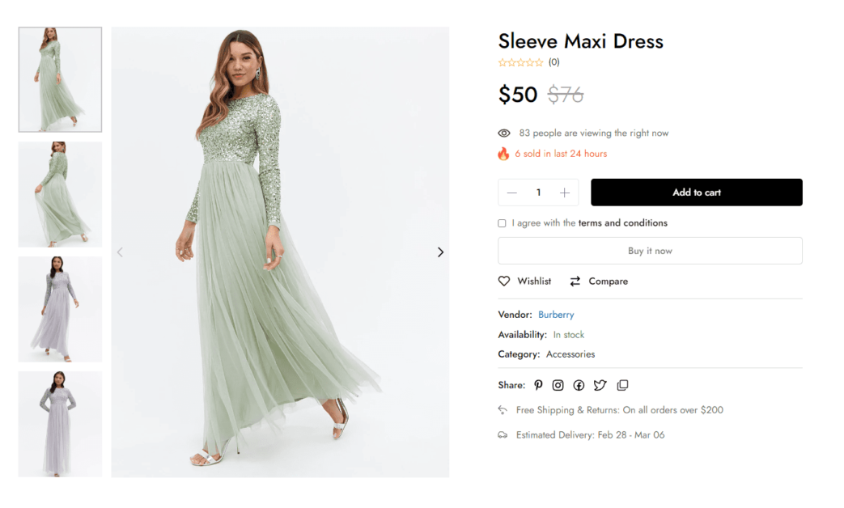Copy product link via copy icon
The width and height of the screenshot is (844, 508).
click(622, 385)
